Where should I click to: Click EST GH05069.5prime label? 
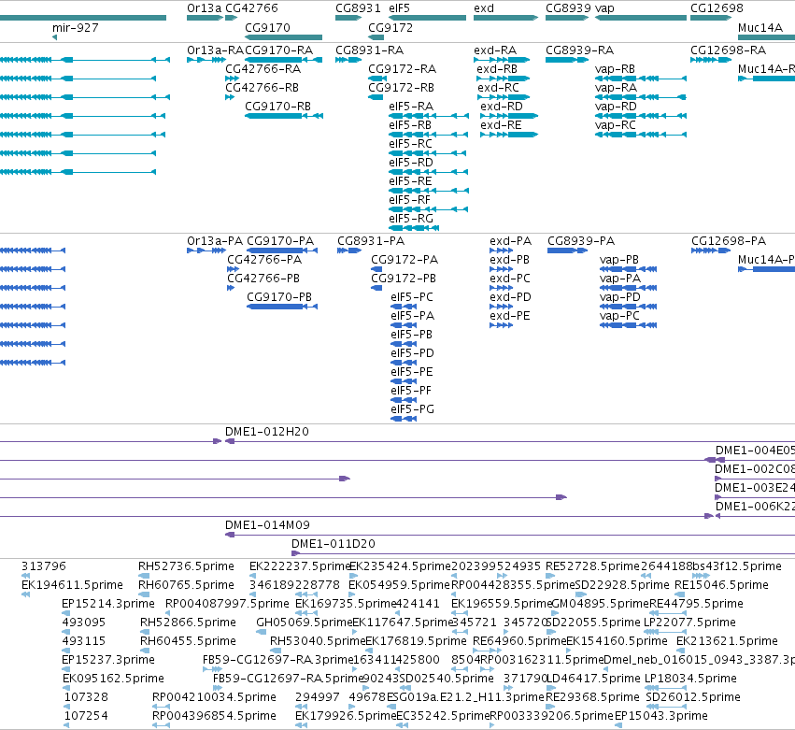[305, 623]
